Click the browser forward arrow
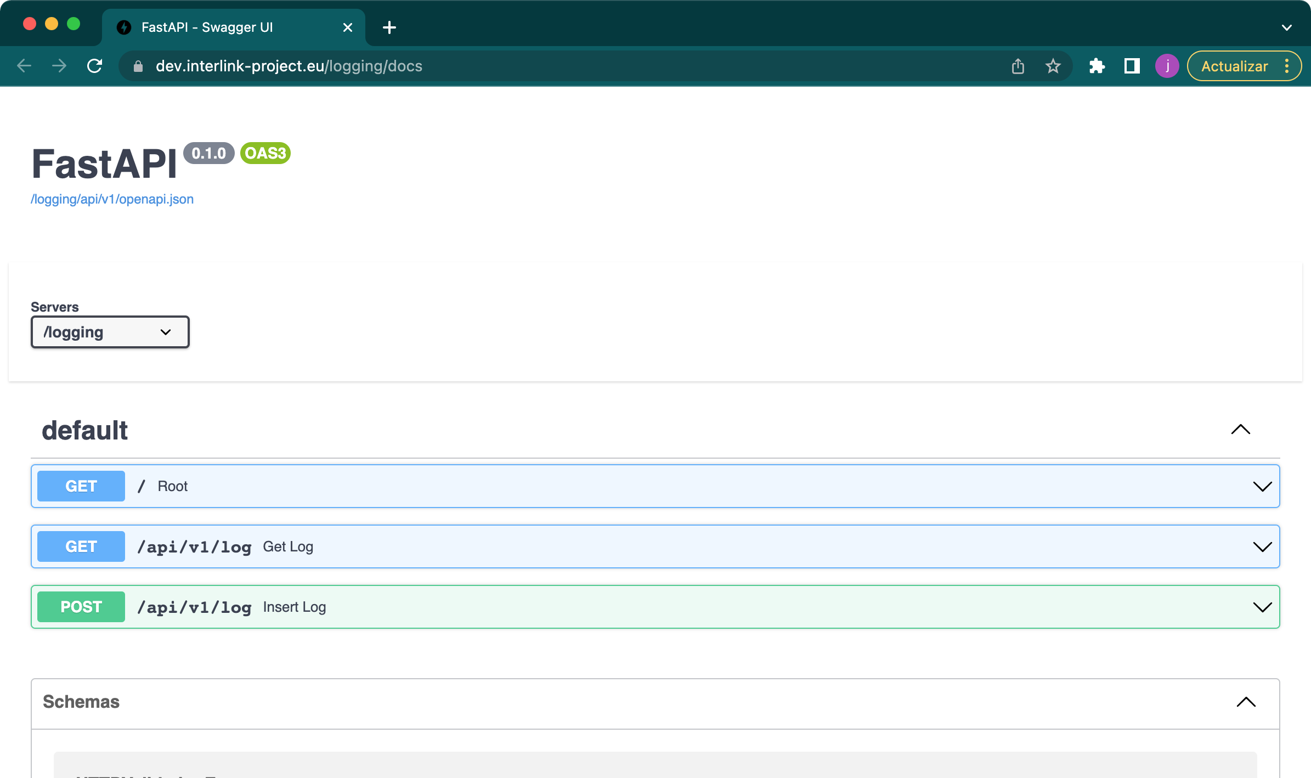 coord(59,66)
